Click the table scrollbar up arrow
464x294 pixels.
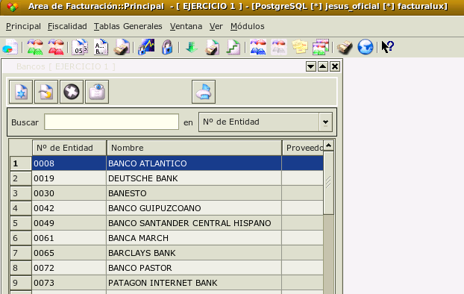pyautogui.click(x=328, y=146)
